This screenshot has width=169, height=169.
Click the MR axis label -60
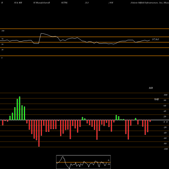coord(165,138)
